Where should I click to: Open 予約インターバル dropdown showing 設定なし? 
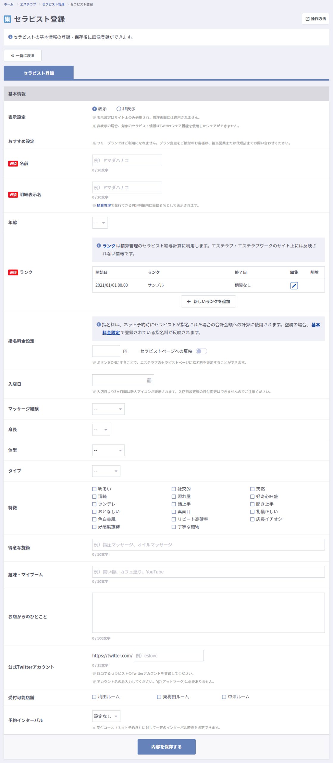pos(106,716)
